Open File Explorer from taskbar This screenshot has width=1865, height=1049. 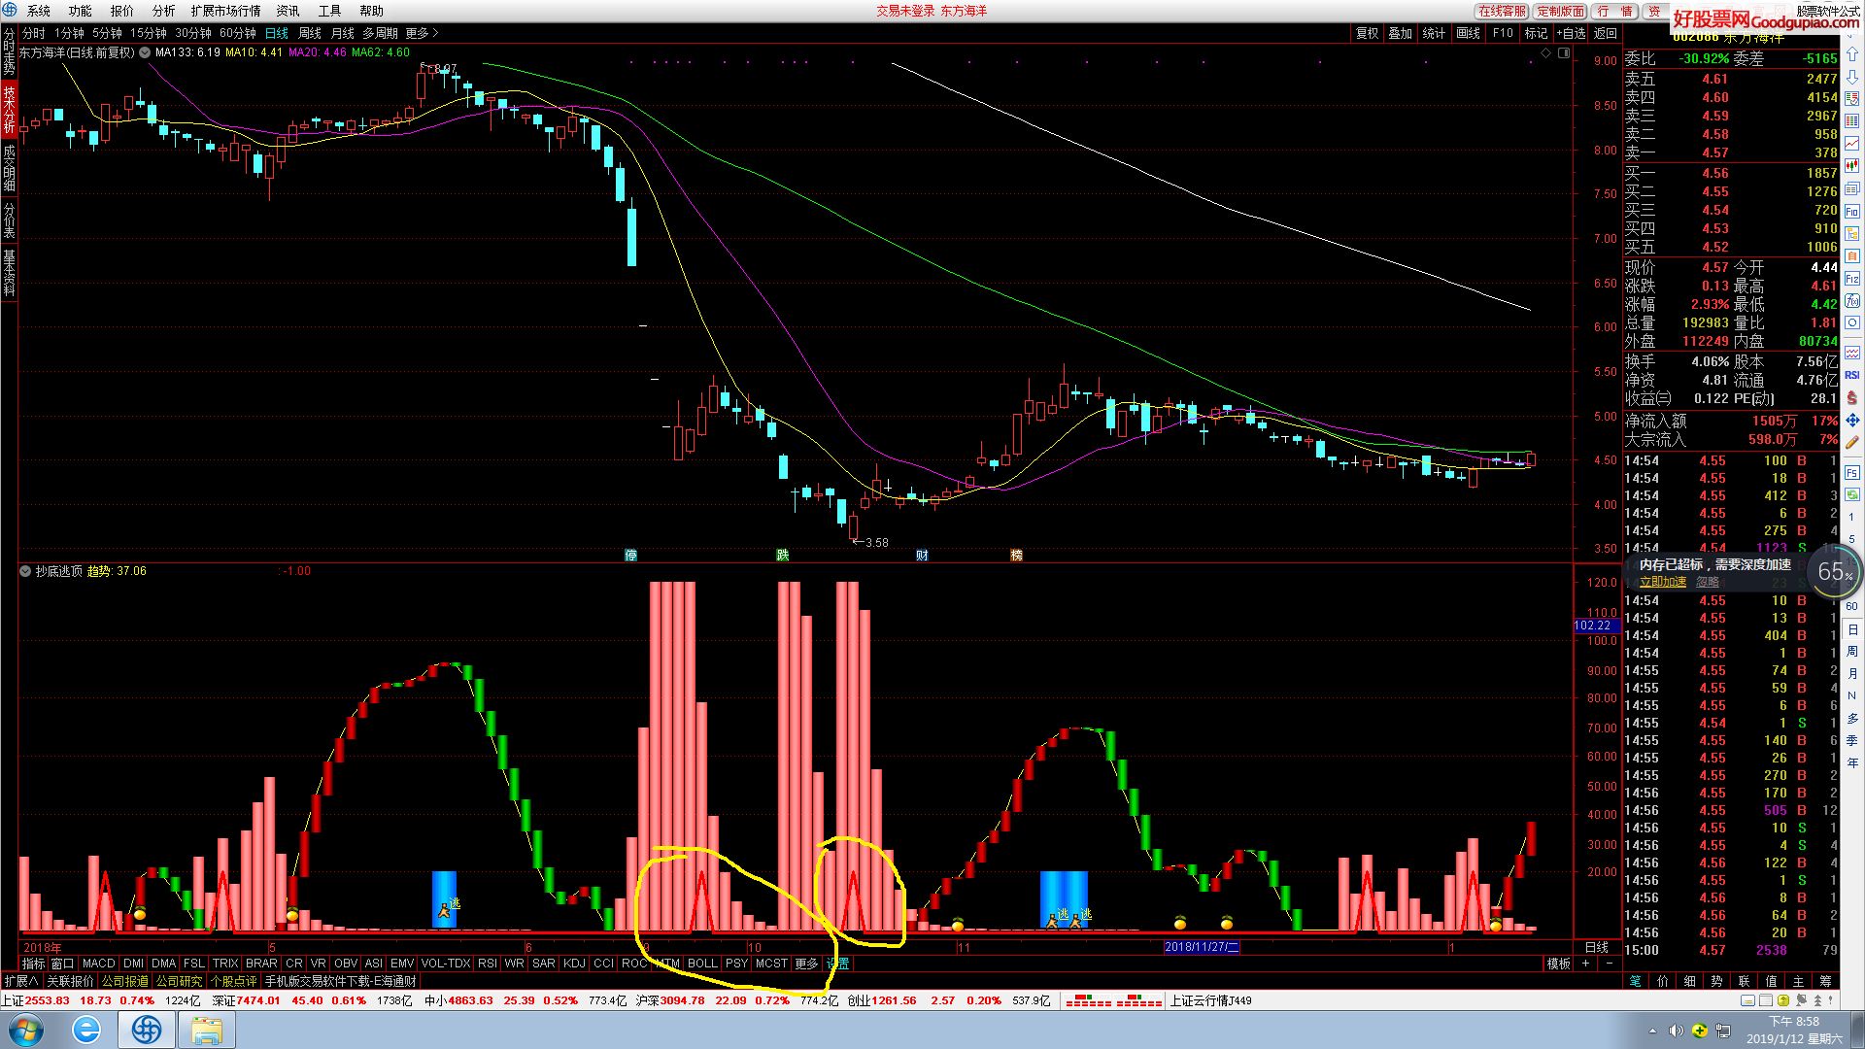coord(207,1030)
